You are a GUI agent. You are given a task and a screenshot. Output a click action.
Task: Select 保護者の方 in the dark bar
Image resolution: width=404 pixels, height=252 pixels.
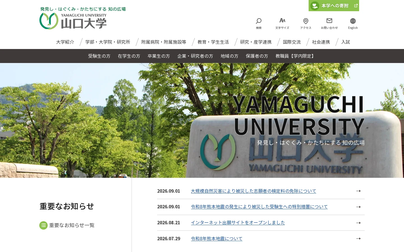tap(257, 56)
